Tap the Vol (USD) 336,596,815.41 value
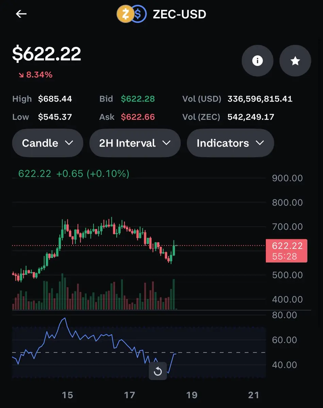The height and width of the screenshot is (408, 323). tap(260, 99)
